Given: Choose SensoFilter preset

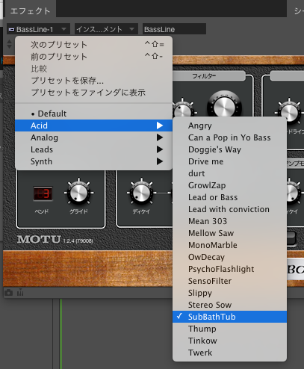Looking at the screenshot, I should [x=229, y=281].
